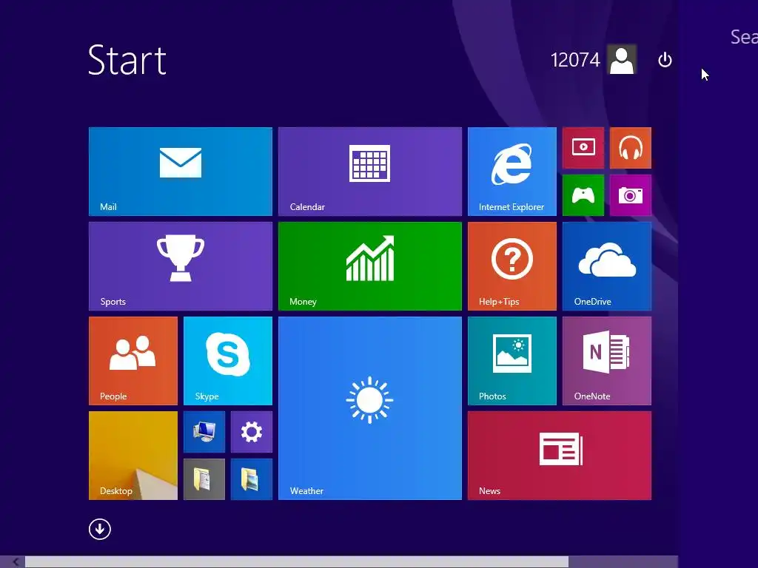Open the Sports trophy tile

[x=181, y=266]
